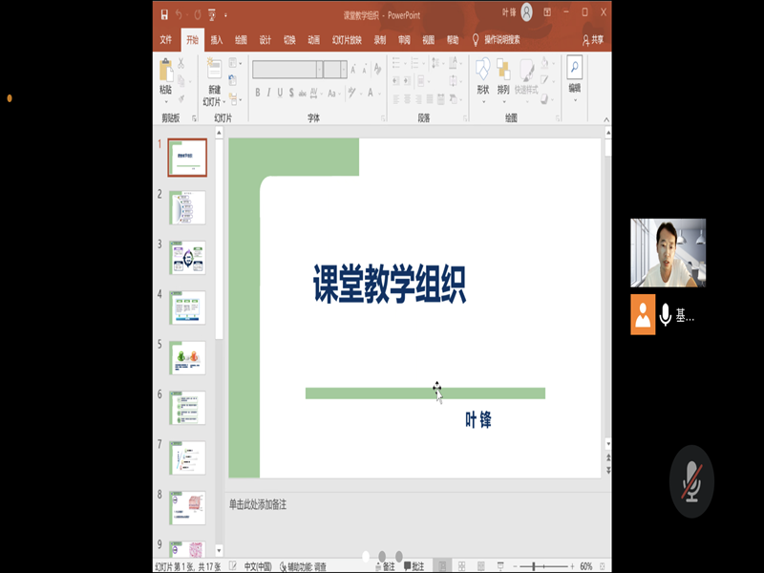Click the Save icon in title bar
The width and height of the screenshot is (764, 573).
(164, 14)
